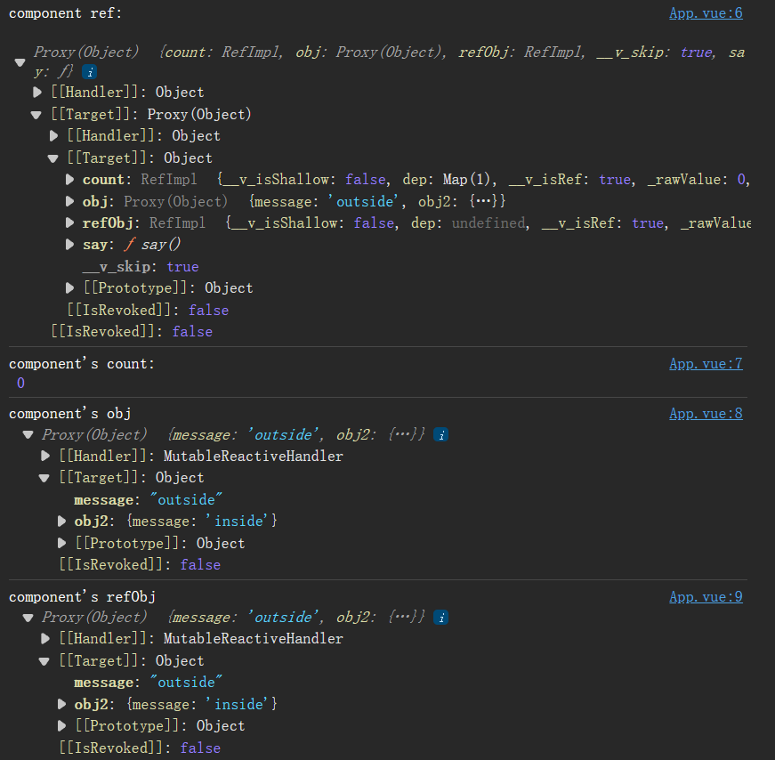Image resolution: width=775 pixels, height=760 pixels.
Task: Open the App.vue:7 source link
Action: [x=706, y=364]
